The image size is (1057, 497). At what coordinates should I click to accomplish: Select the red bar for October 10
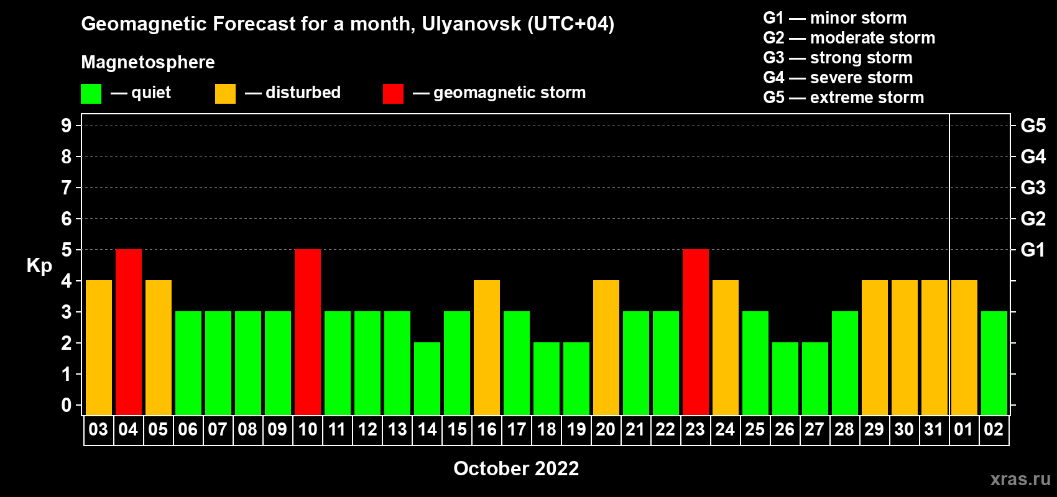pyautogui.click(x=308, y=332)
